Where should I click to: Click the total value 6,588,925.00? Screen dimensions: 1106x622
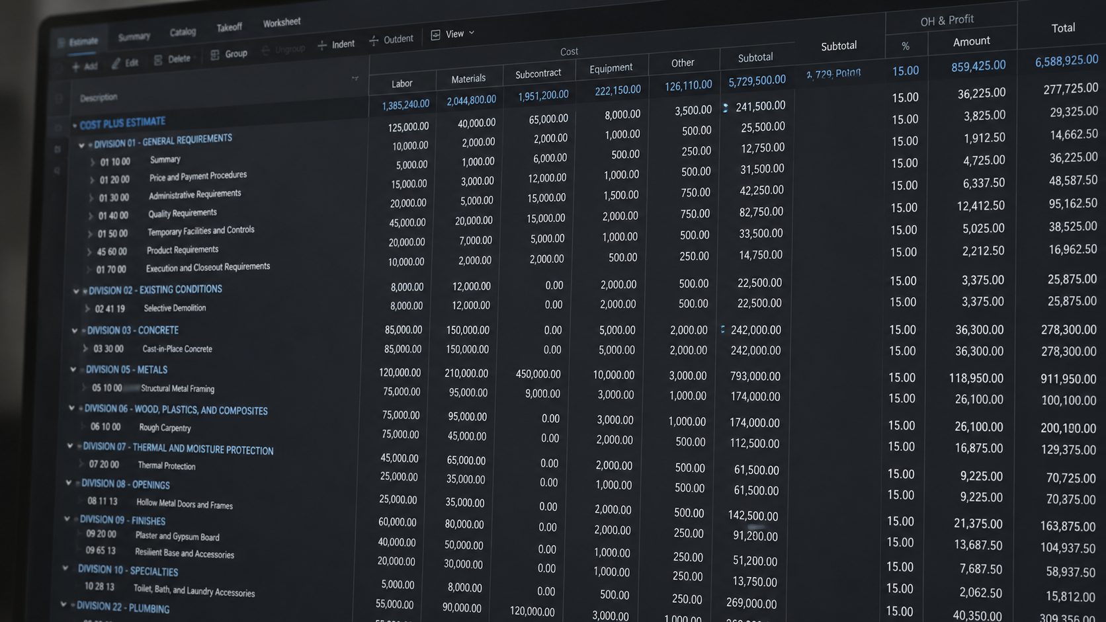coord(1066,61)
